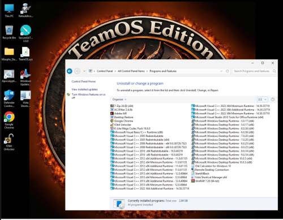This screenshot has height=220, width=283.
Task: Select Vista Shortcut Manager x64 entry
Action: (x=209, y=177)
